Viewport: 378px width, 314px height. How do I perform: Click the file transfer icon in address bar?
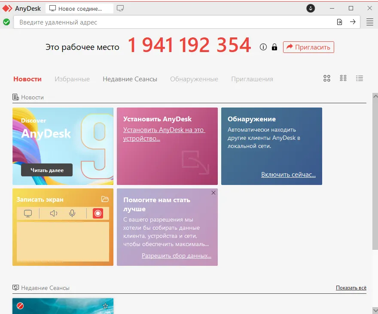coord(339,22)
